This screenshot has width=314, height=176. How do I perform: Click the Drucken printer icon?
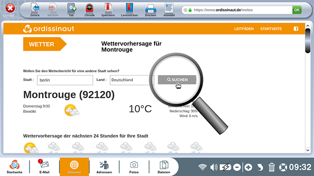click(x=150, y=9)
